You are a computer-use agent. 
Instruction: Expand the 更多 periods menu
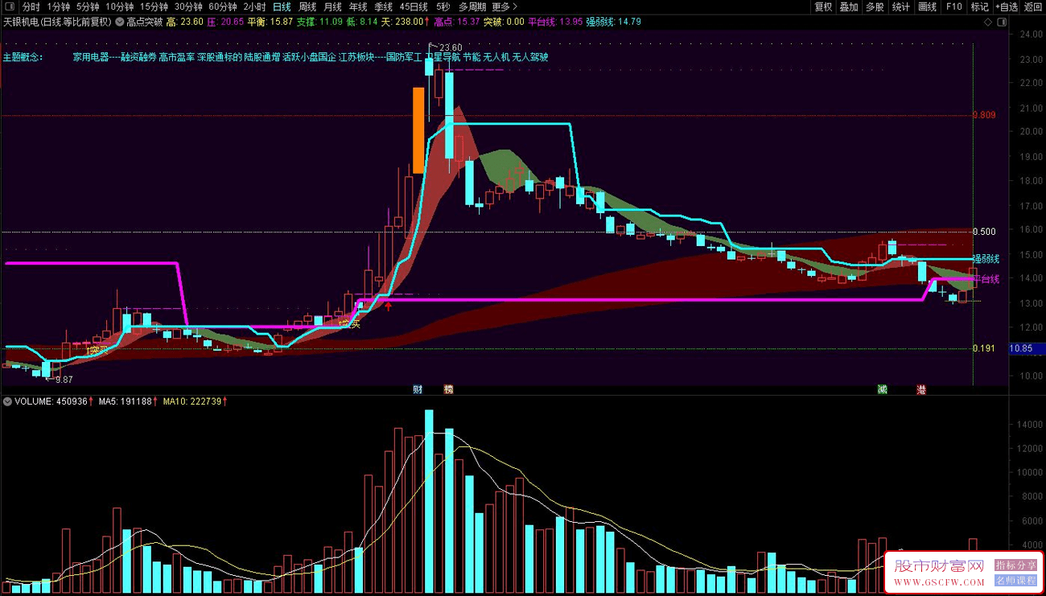tap(505, 6)
